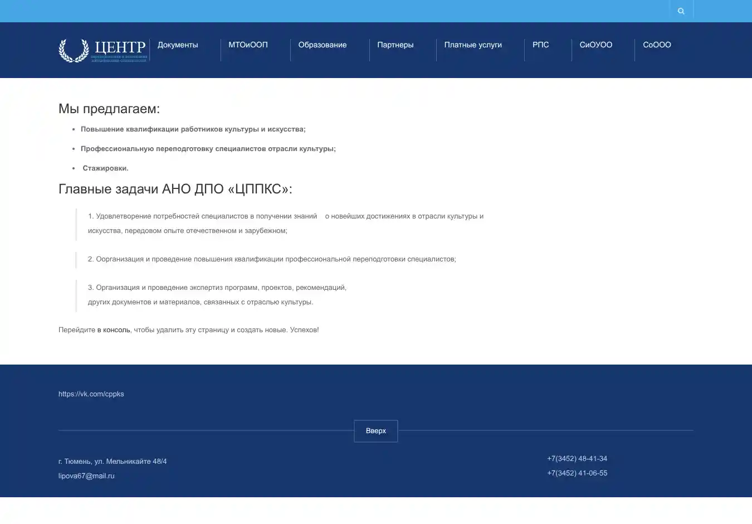Image resolution: width=752 pixels, height=524 pixels.
Task: Open the Документы menu
Action: (x=178, y=45)
